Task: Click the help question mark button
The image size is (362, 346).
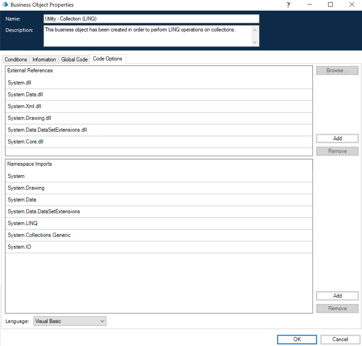Action: click(x=288, y=5)
